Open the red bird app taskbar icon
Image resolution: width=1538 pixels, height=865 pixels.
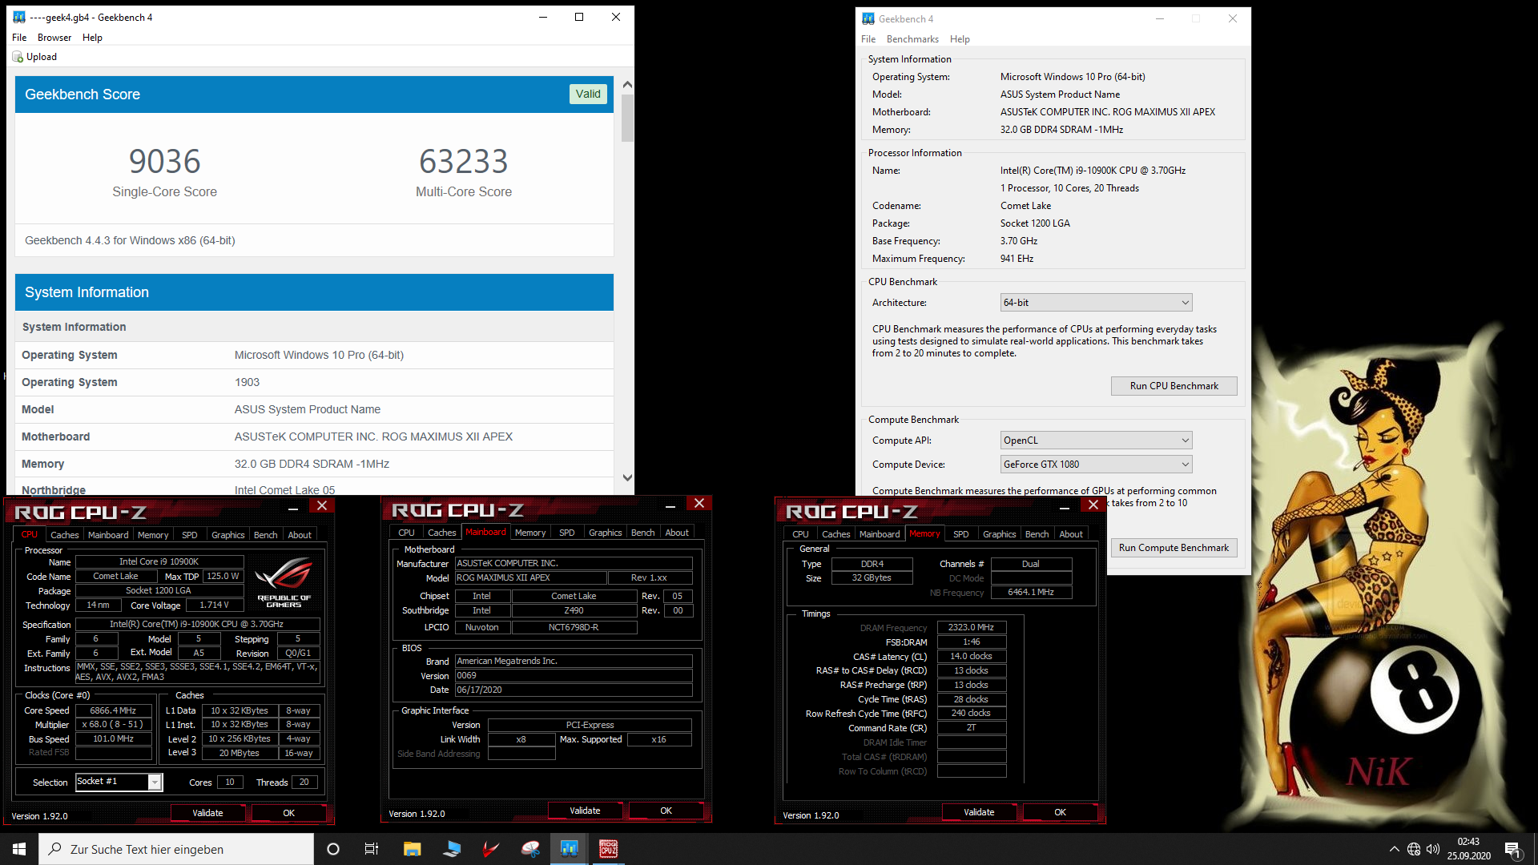(x=491, y=849)
